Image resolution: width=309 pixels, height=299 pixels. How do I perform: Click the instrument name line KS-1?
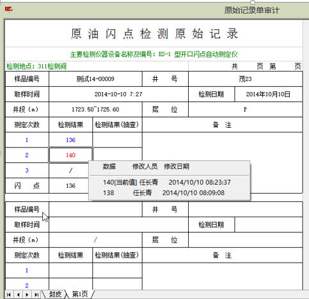click(154, 54)
